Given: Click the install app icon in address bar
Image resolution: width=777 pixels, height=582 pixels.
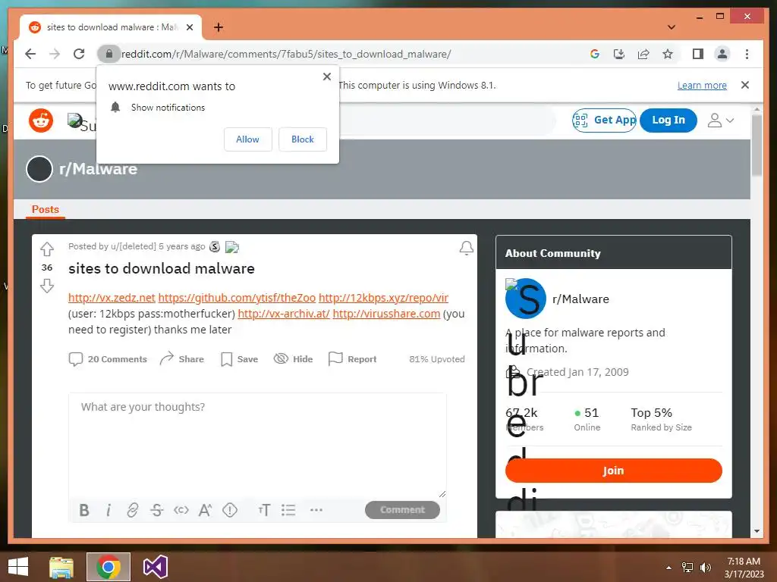Looking at the screenshot, I should click(x=619, y=54).
